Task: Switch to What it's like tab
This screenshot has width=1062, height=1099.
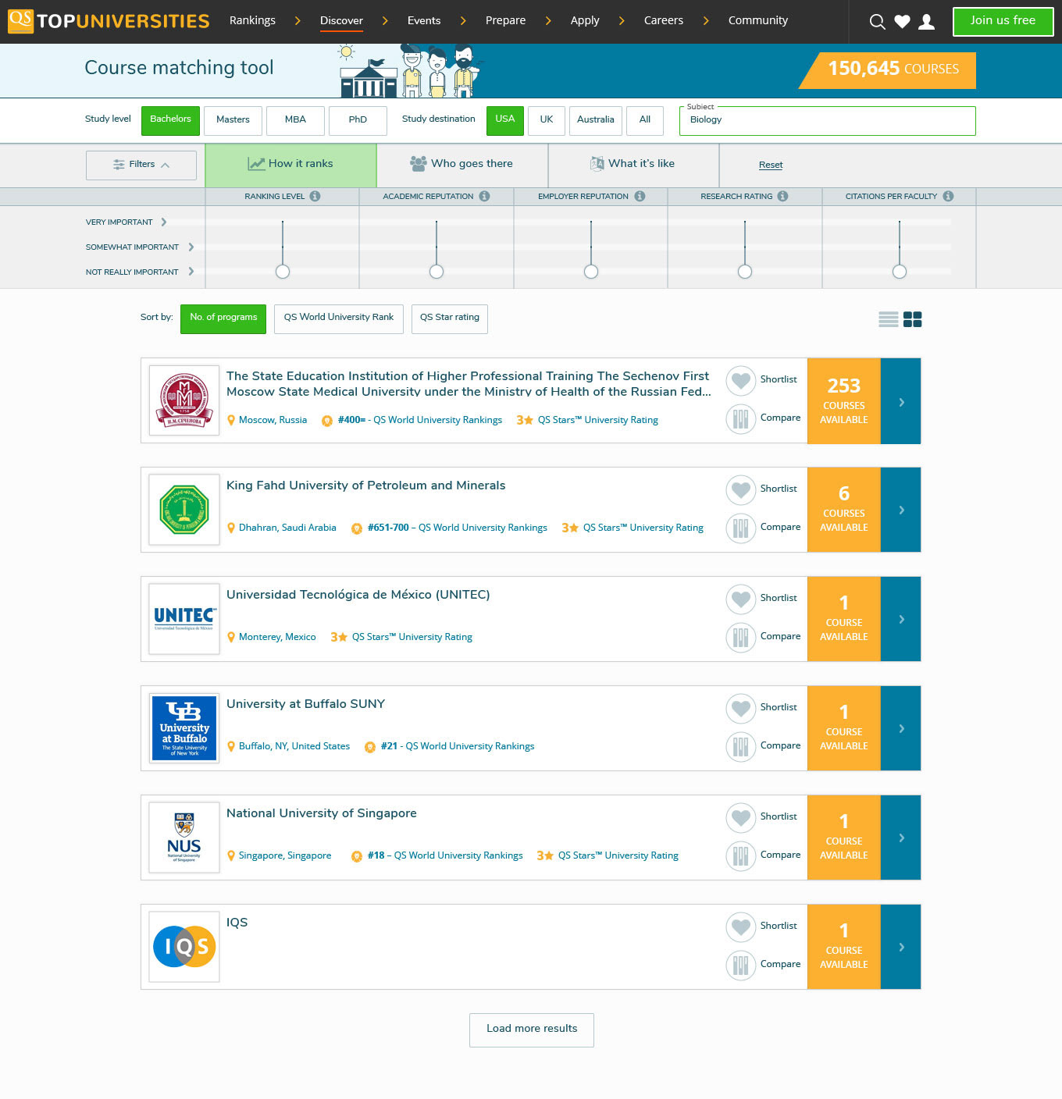Action: pyautogui.click(x=633, y=165)
